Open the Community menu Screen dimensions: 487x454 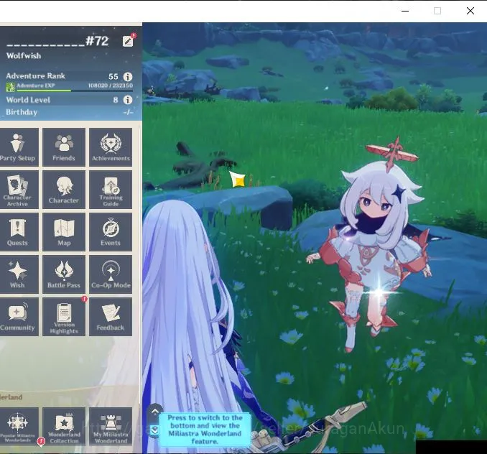coord(19,317)
